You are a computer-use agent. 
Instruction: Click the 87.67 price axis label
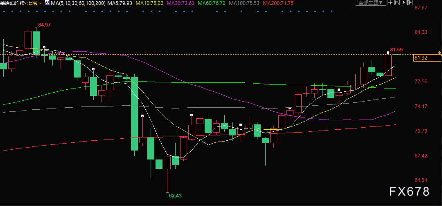tap(421, 8)
